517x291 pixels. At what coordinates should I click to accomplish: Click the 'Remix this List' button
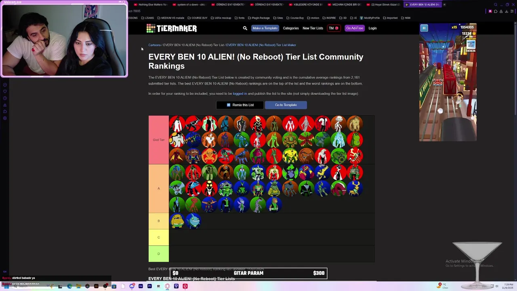point(240,105)
